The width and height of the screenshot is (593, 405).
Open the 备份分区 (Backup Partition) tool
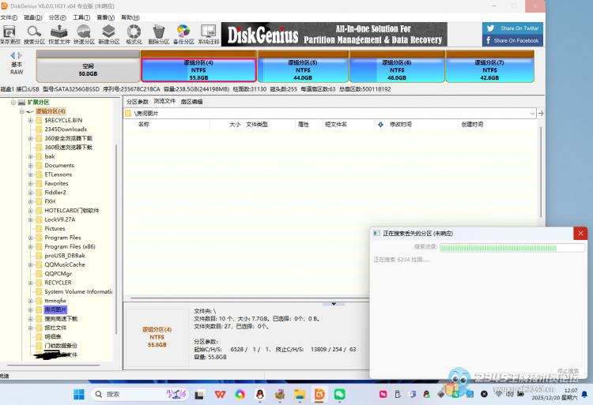[x=183, y=33]
